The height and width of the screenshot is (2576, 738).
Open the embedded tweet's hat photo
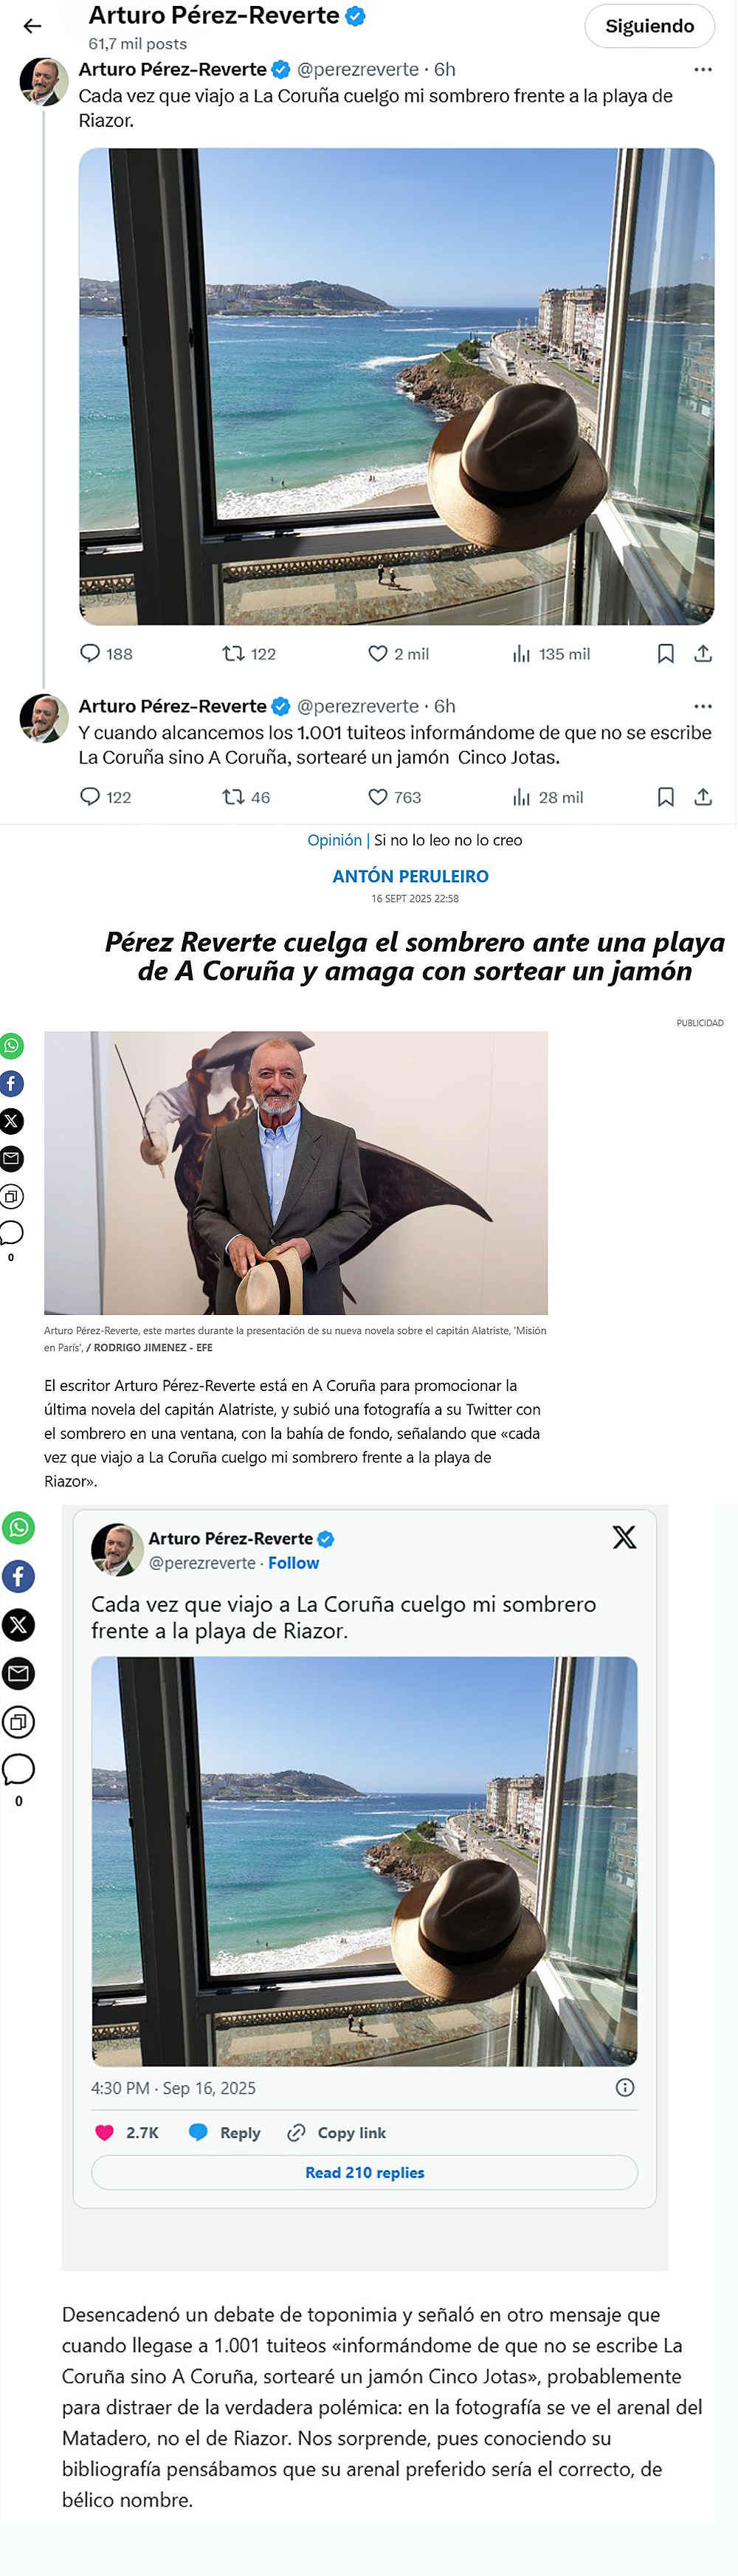tap(364, 1862)
